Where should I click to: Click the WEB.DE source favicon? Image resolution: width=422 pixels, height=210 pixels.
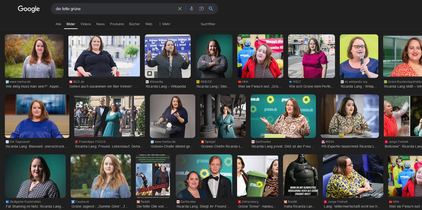(198, 82)
